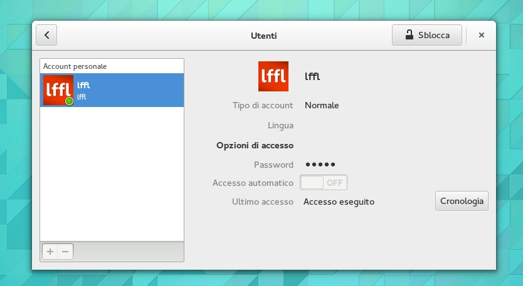The width and height of the screenshot is (523, 286).
Task: Click the large lffl avatar picture
Action: tap(273, 76)
